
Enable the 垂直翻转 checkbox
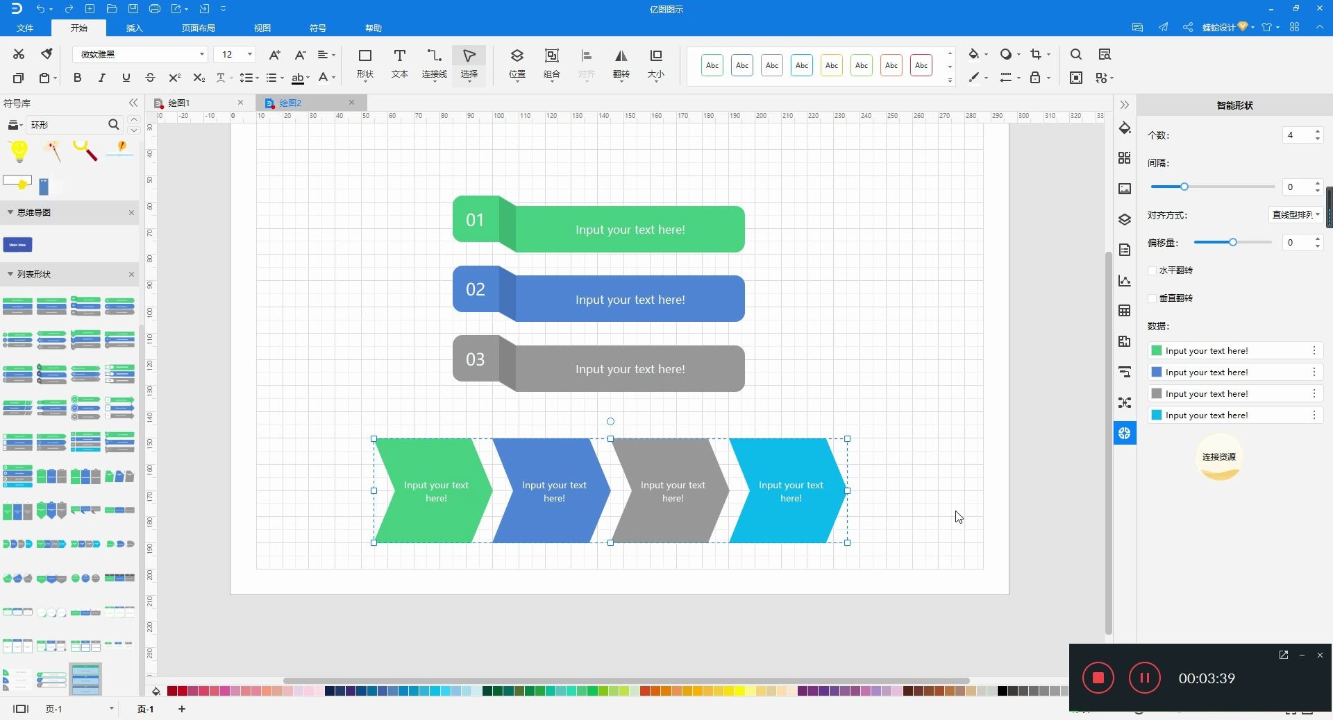pyautogui.click(x=1152, y=298)
